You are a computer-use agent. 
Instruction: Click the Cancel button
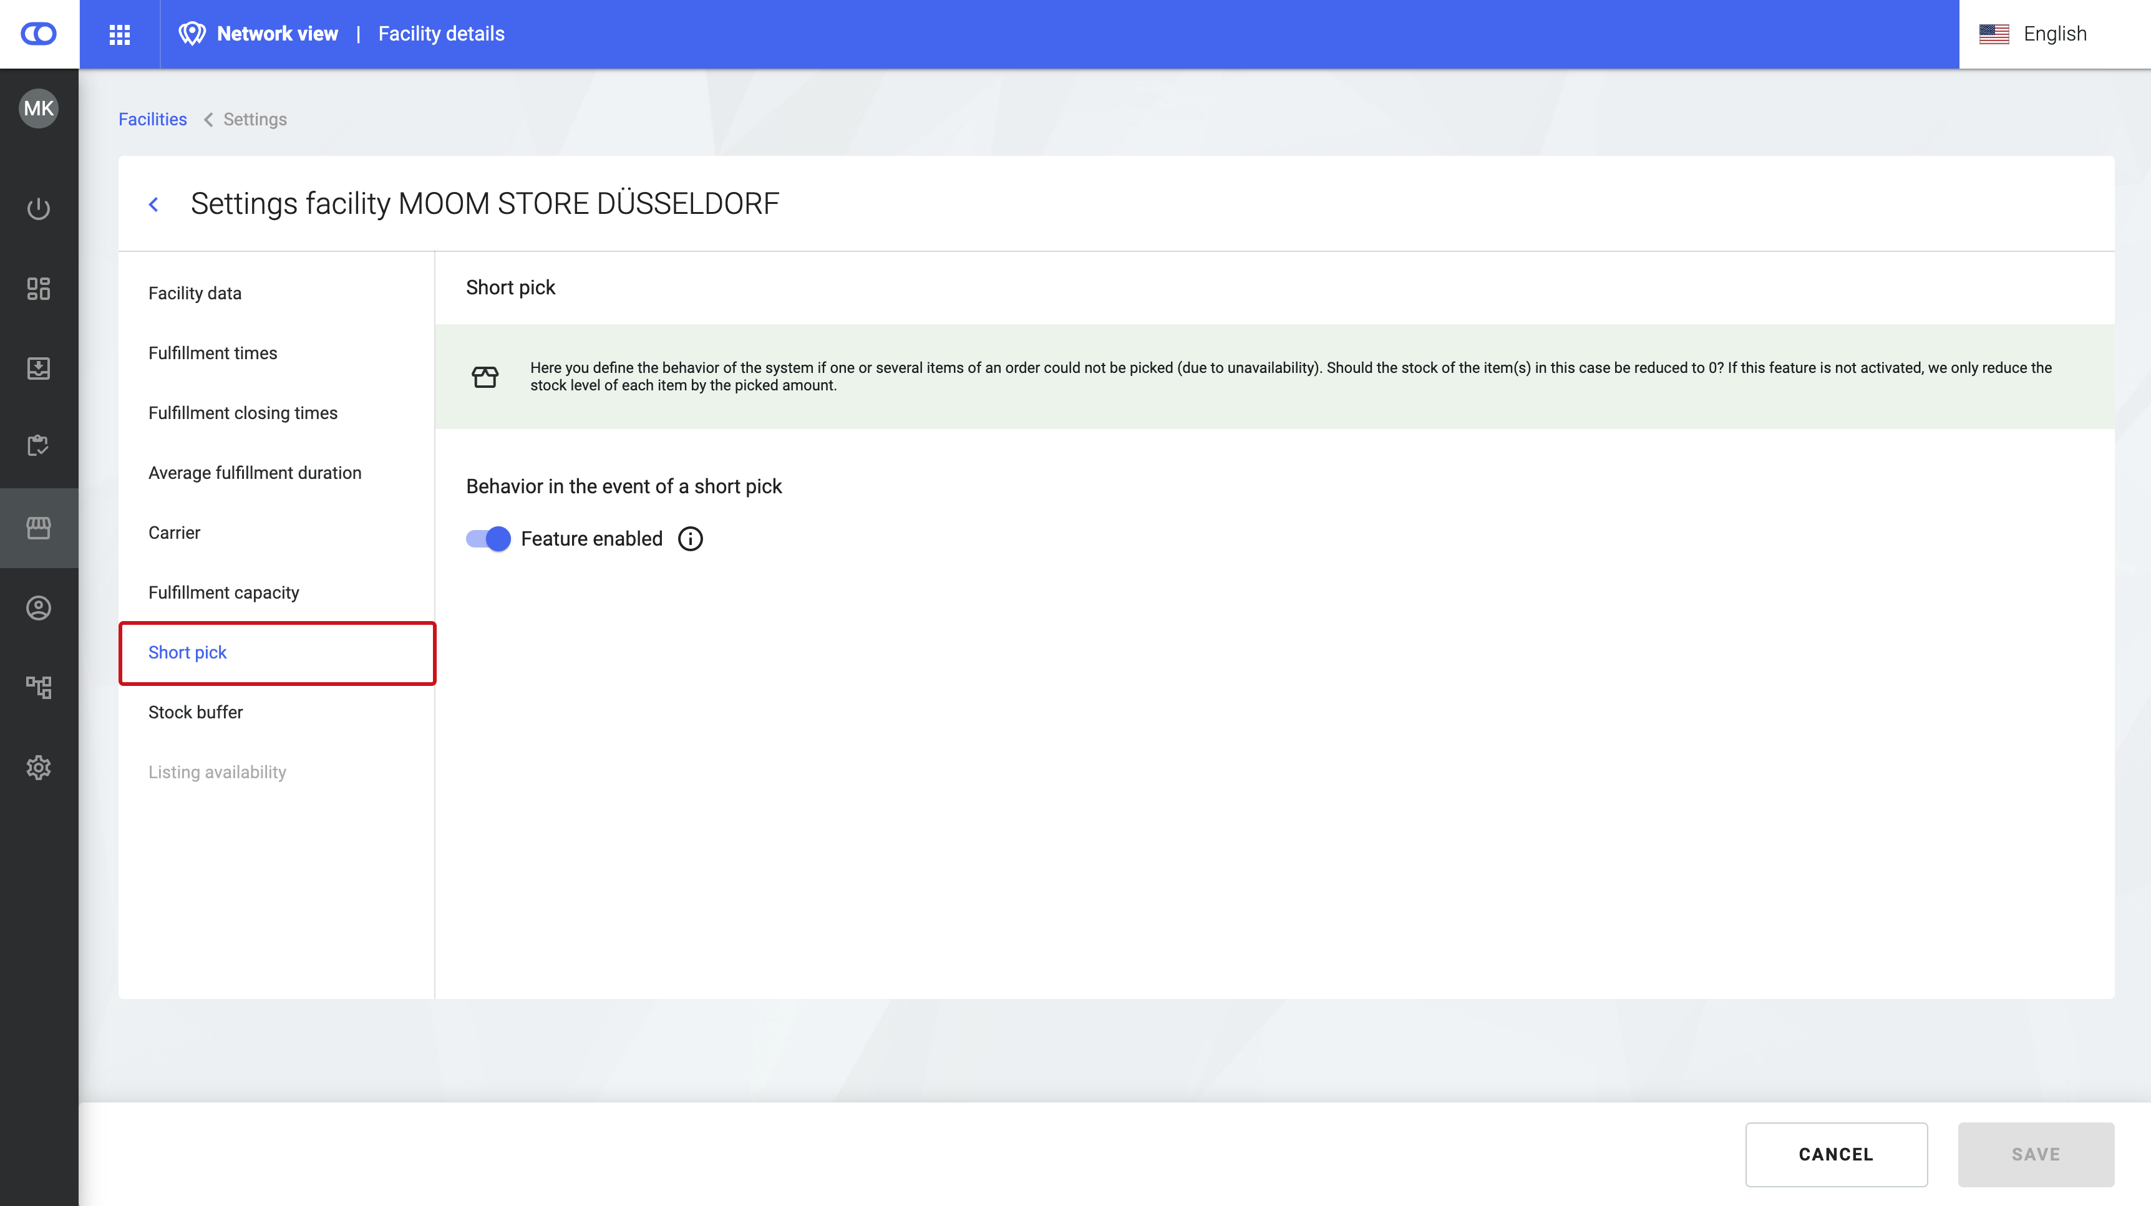[1835, 1154]
